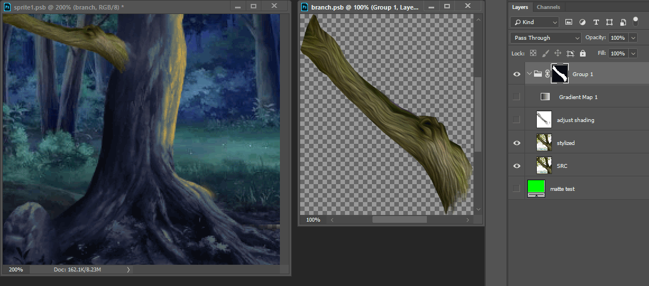Viewport: 649px width, 286px height.
Task: Click the lock position icon
Action: [558, 53]
